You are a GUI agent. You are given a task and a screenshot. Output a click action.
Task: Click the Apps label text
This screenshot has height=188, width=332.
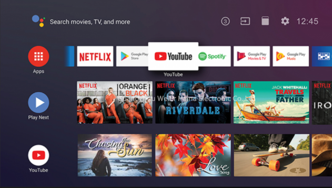click(38, 72)
